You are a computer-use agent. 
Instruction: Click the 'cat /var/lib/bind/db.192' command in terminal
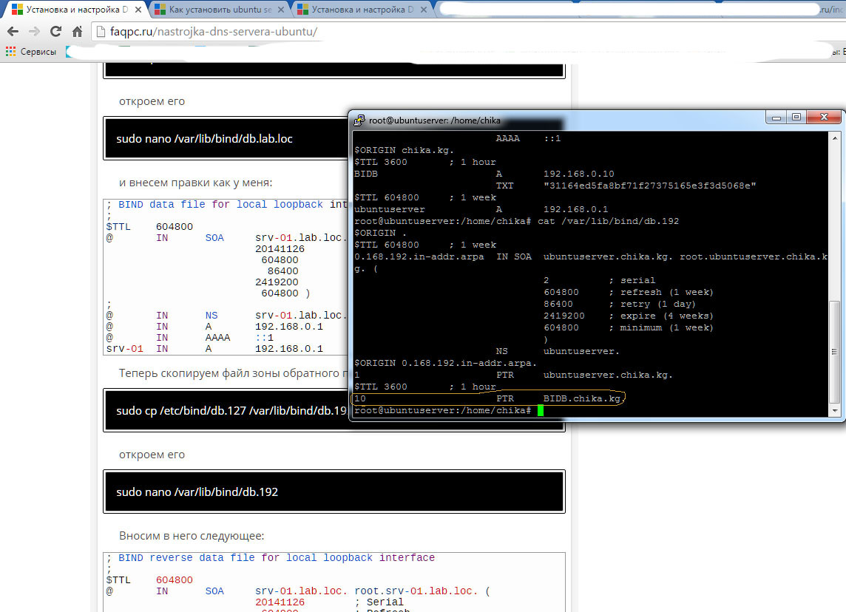pos(608,221)
